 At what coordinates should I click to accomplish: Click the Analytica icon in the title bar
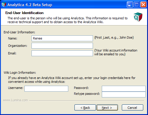(x=4, y=4)
